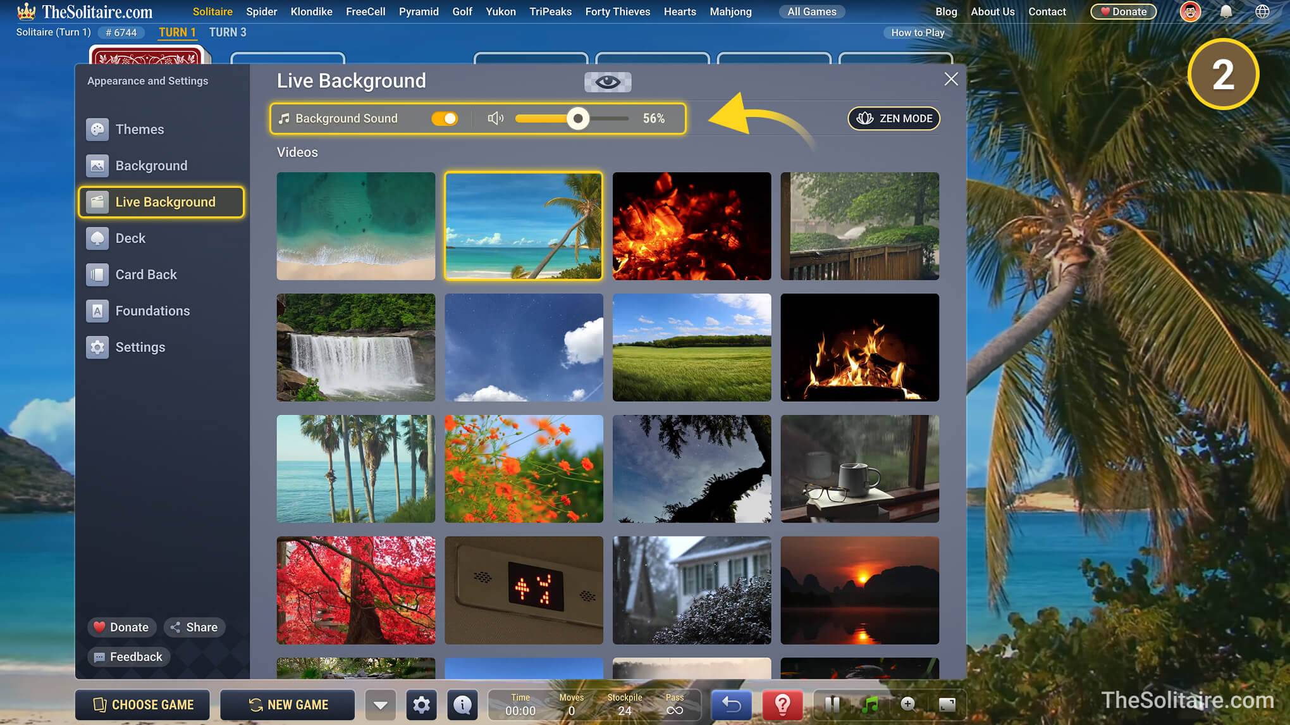Pause the game
The image size is (1290, 725).
(x=832, y=705)
